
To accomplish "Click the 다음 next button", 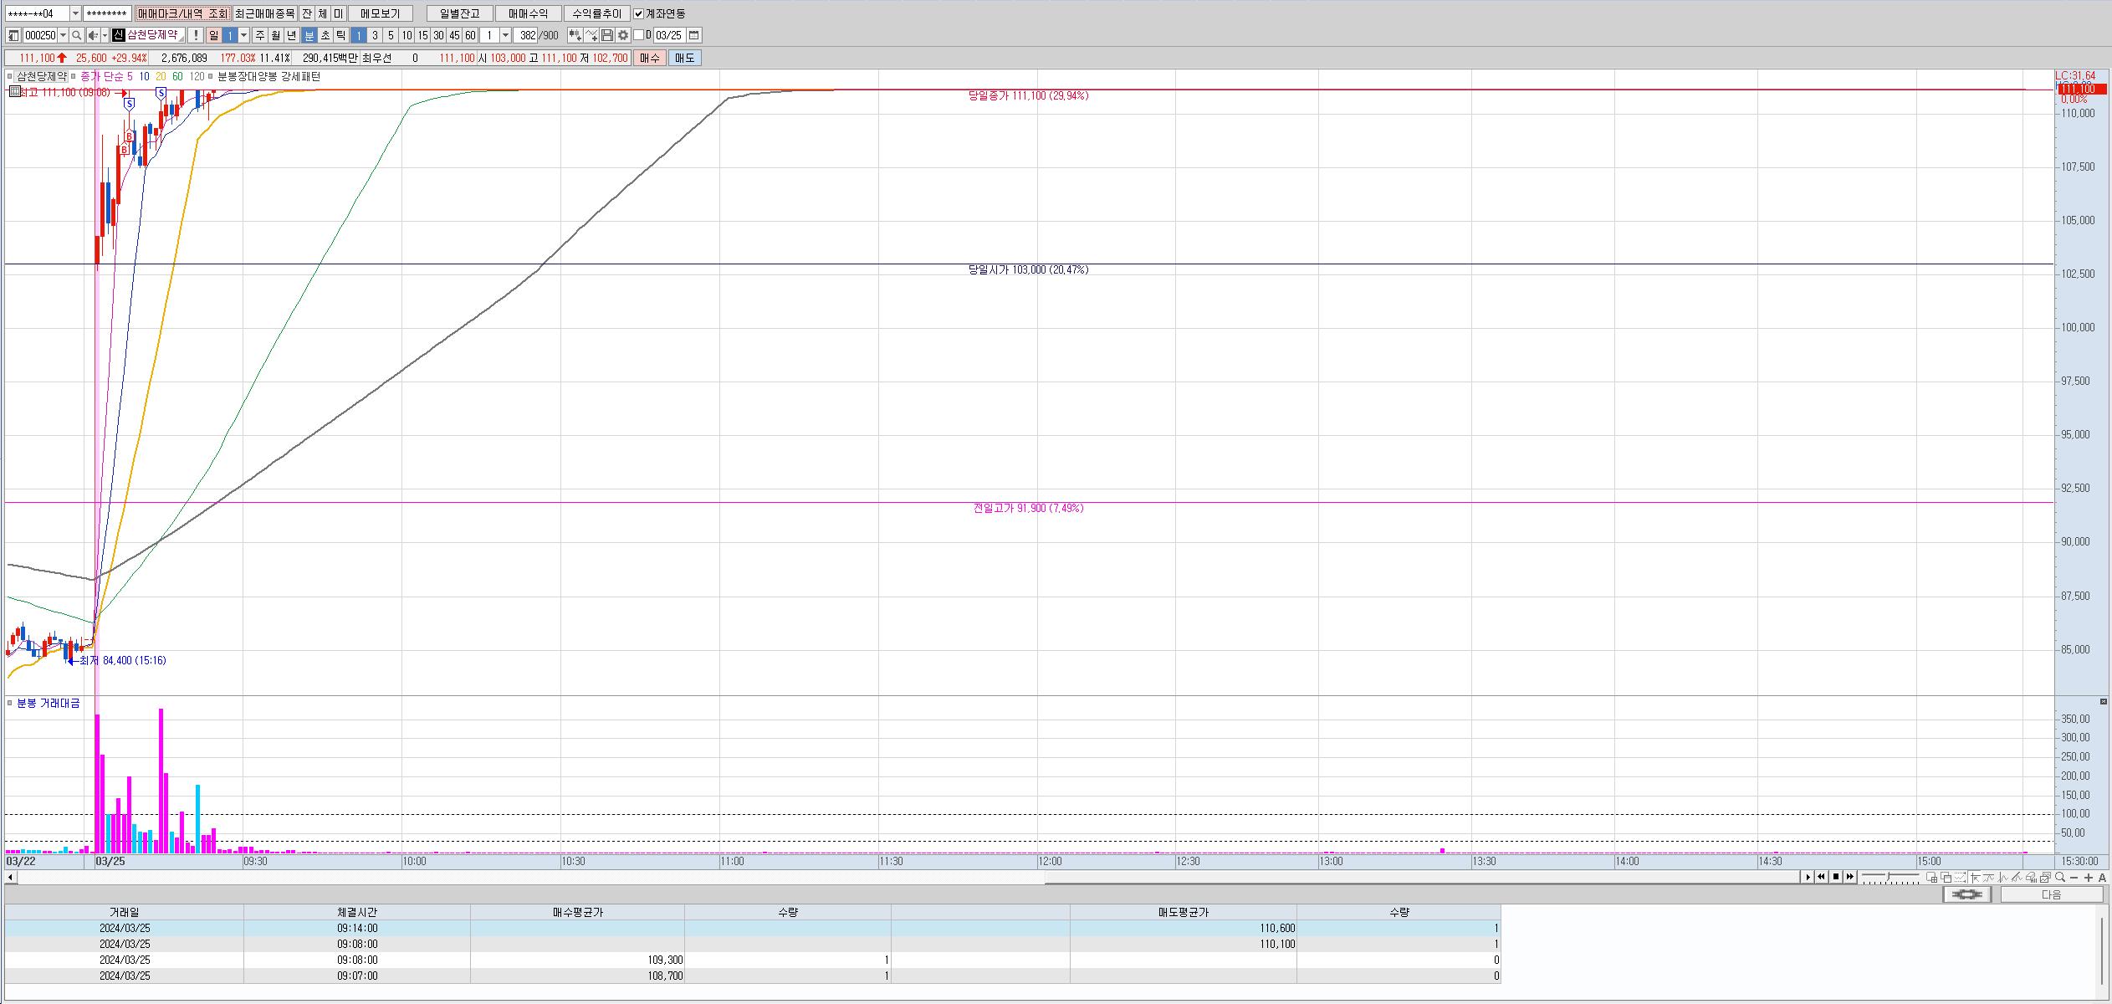I will tap(2051, 894).
